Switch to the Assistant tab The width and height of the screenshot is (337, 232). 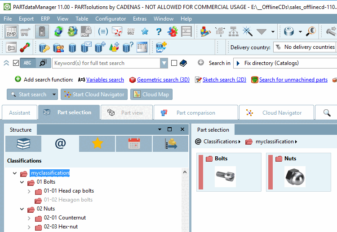point(20,113)
